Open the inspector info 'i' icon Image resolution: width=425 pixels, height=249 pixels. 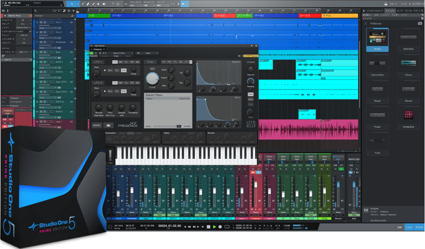[8, 11]
